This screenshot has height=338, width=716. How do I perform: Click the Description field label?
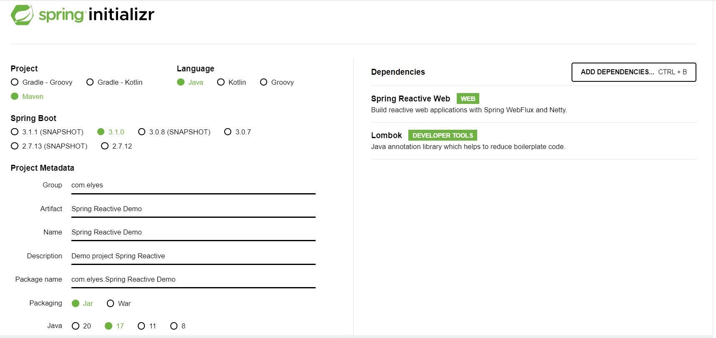pos(44,256)
